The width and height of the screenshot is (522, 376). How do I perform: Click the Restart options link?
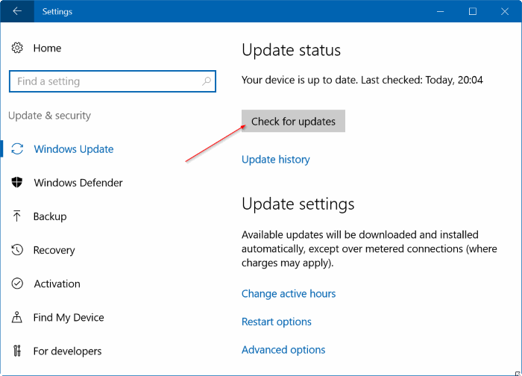click(277, 322)
